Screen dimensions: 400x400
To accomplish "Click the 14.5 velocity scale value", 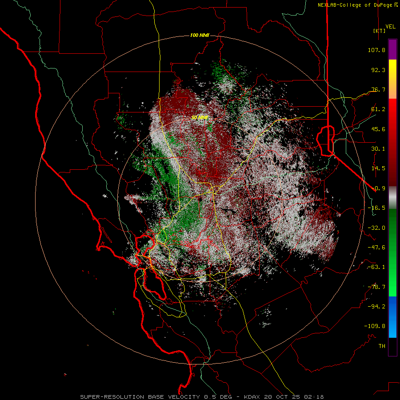I will click(x=378, y=168).
